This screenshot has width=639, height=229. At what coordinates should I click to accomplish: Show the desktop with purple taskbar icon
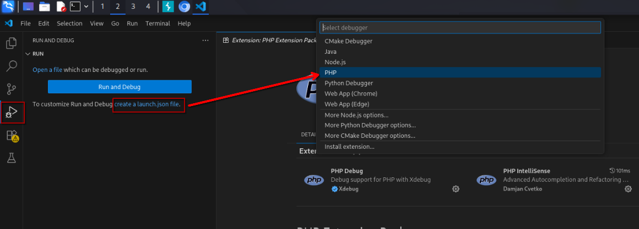[x=28, y=7]
